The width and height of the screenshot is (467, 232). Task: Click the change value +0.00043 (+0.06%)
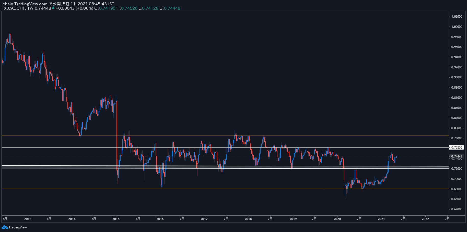74,8
